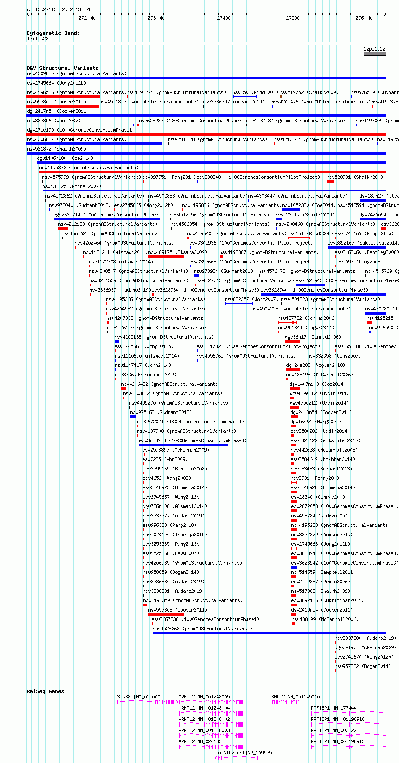Click esv3892167 (Suktitipat2014) label
Viewport: 399px width, 763px height.
[363, 243]
